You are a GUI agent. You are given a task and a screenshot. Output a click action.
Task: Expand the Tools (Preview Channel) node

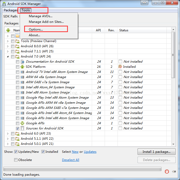tap(8, 41)
